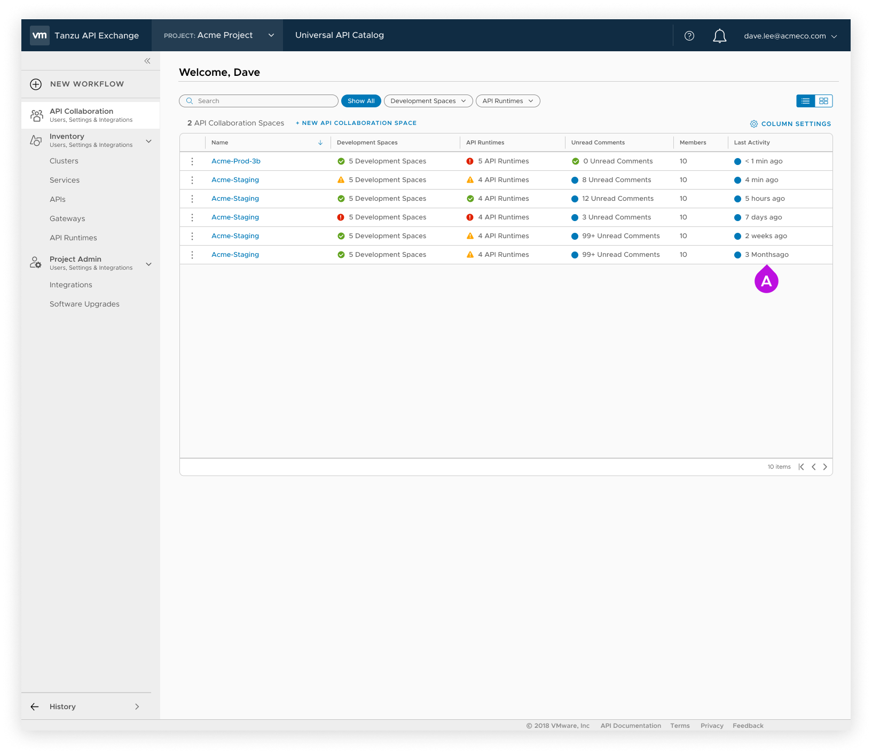Open the Acme-Prod-3b link
Screen dimensions: 872x754
(x=236, y=161)
